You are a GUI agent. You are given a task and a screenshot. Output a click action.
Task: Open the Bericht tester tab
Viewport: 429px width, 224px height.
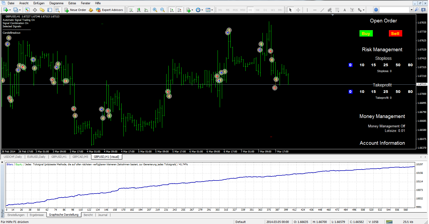coord(88,215)
